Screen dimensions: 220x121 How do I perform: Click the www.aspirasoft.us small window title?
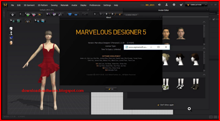(x=138, y=47)
